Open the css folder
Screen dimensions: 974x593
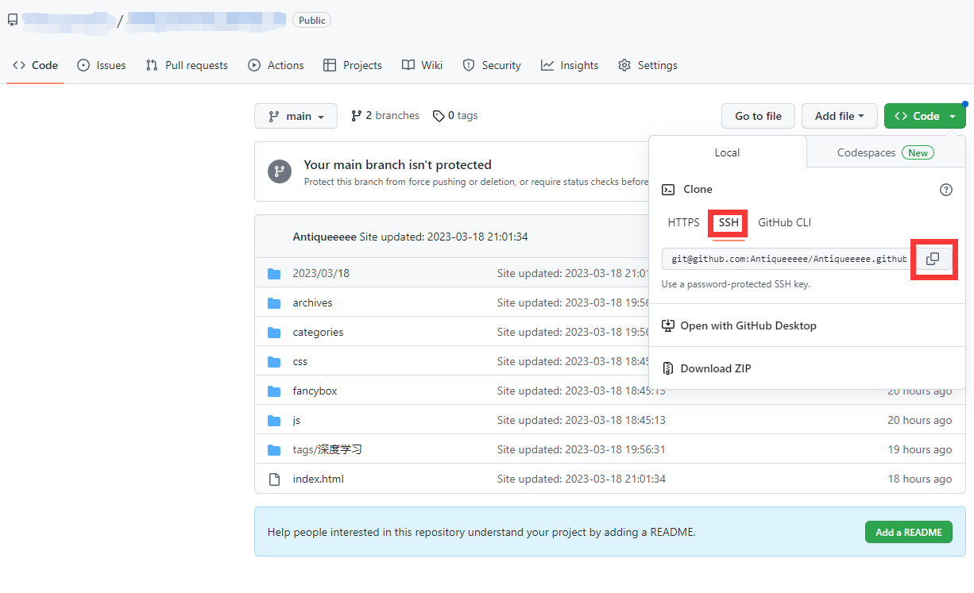tap(300, 362)
